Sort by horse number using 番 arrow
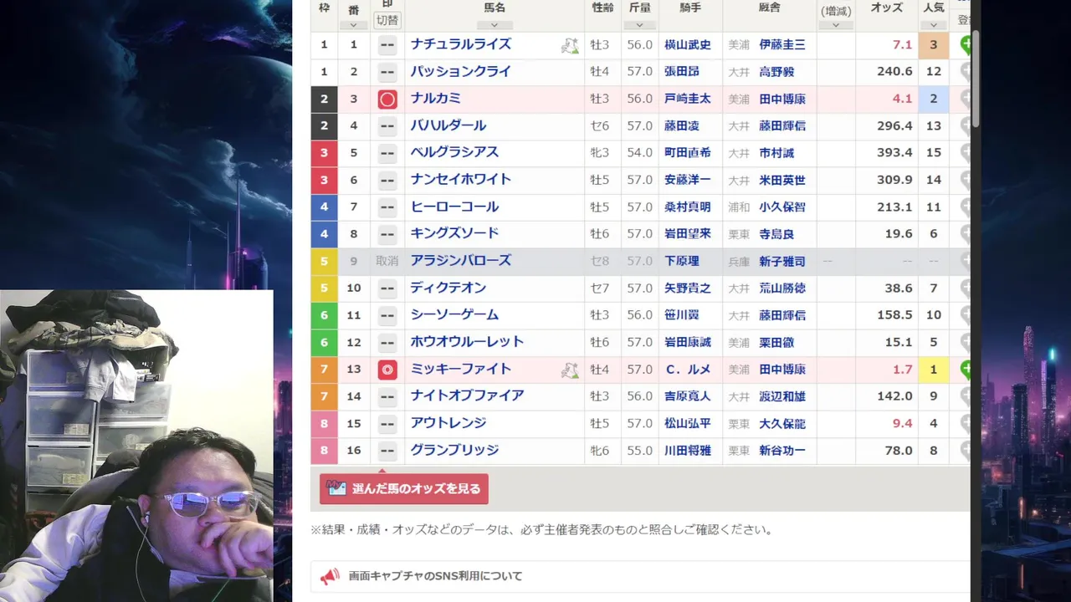Image resolution: width=1071 pixels, height=602 pixels. 354,25
